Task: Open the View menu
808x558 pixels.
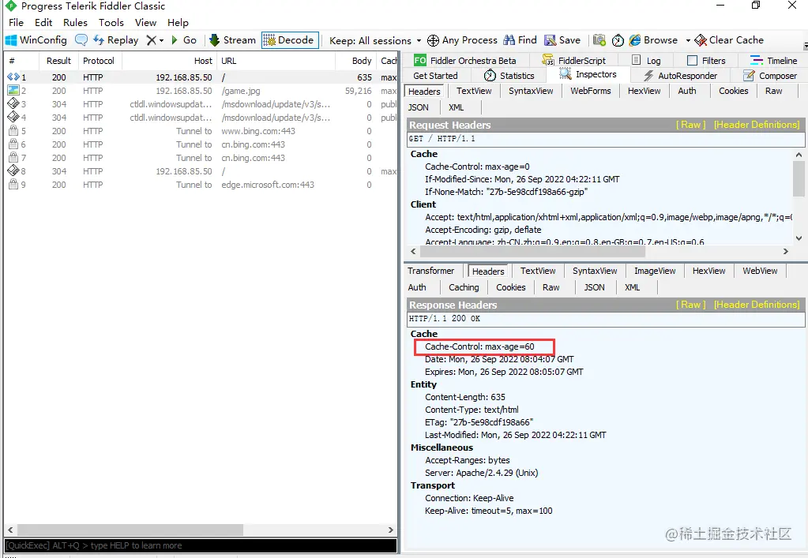Action: (x=145, y=23)
